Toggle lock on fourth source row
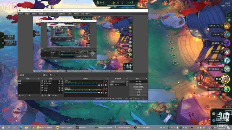Screen dimensions: 232x130 [x=62, y=88]
